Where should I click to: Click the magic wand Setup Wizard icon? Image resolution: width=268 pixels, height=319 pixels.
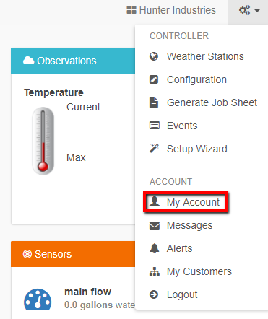click(x=154, y=149)
